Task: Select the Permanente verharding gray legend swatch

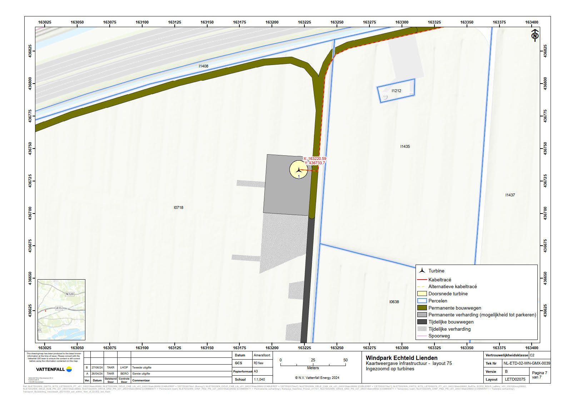Action: point(422,315)
